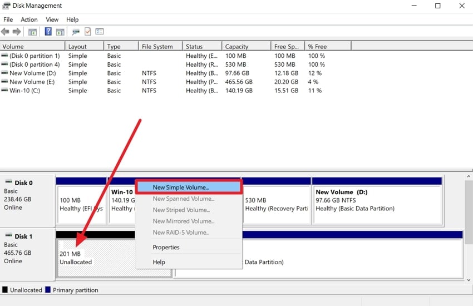Sort by the Capacity column header
The width and height of the screenshot is (473, 306).
pos(247,46)
